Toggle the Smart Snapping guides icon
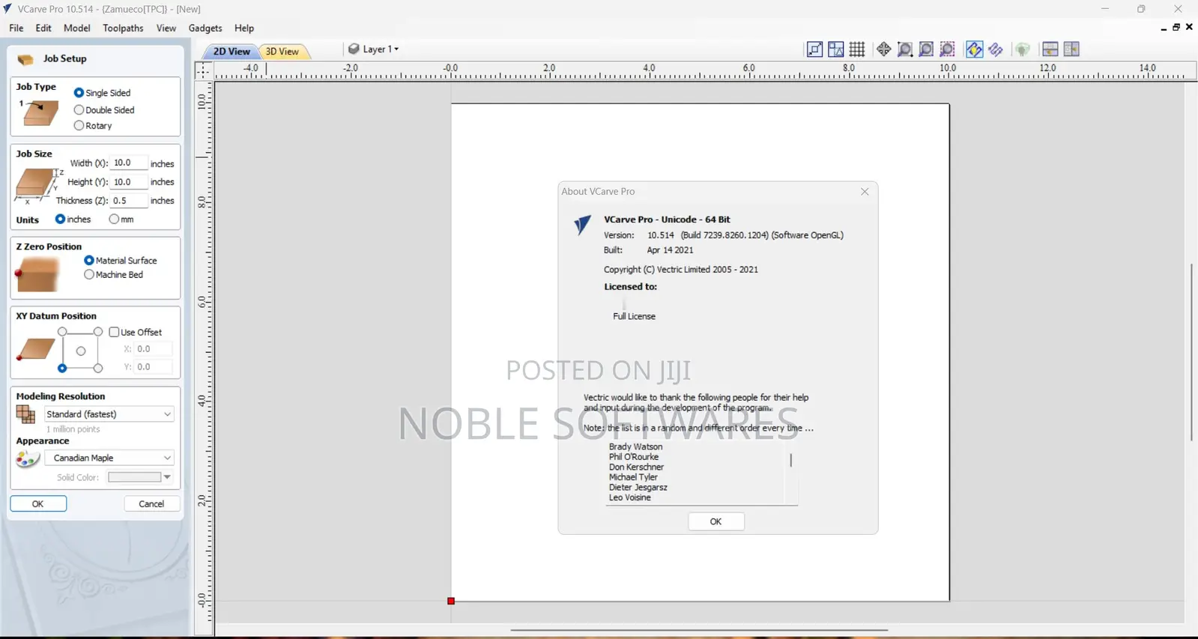Image resolution: width=1198 pixels, height=639 pixels. point(836,49)
